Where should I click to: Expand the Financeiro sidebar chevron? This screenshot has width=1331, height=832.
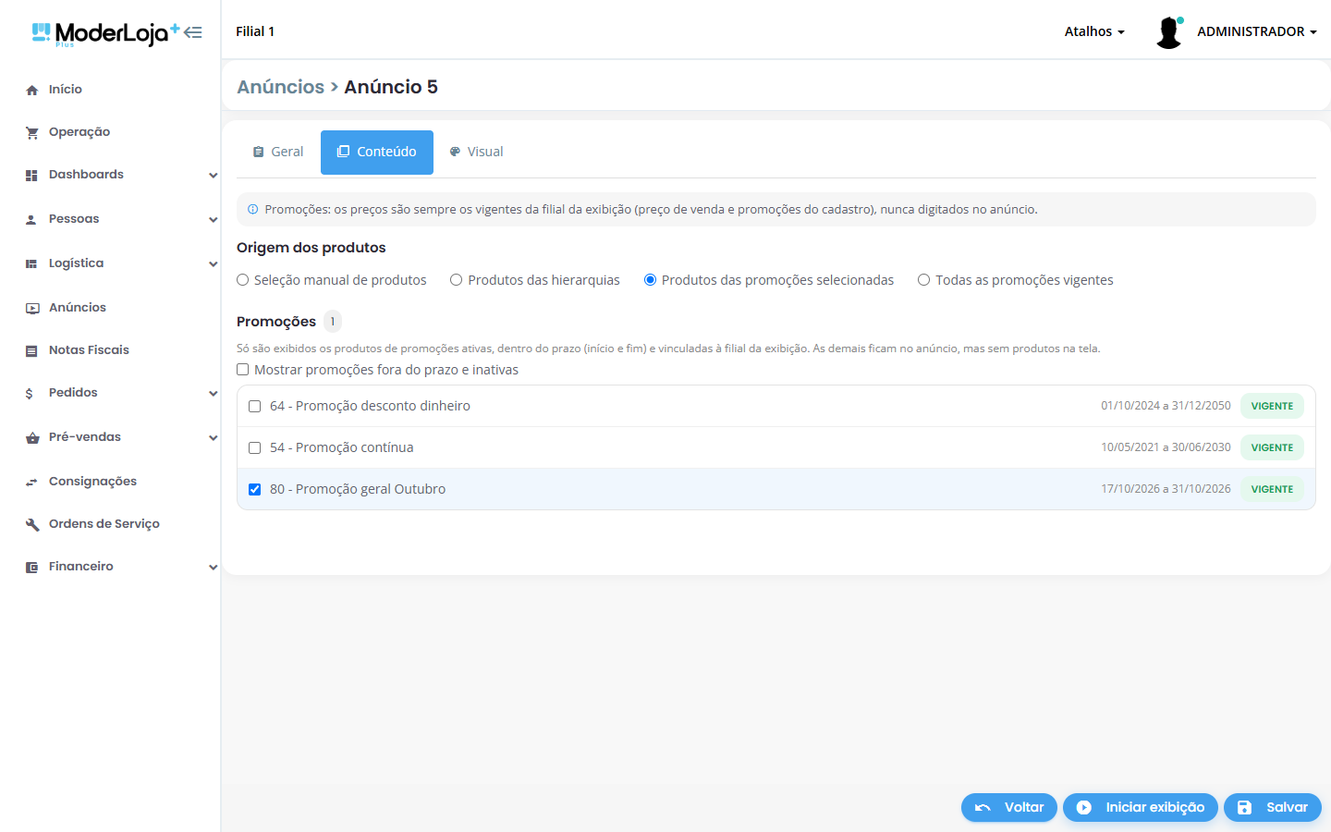[x=214, y=568]
